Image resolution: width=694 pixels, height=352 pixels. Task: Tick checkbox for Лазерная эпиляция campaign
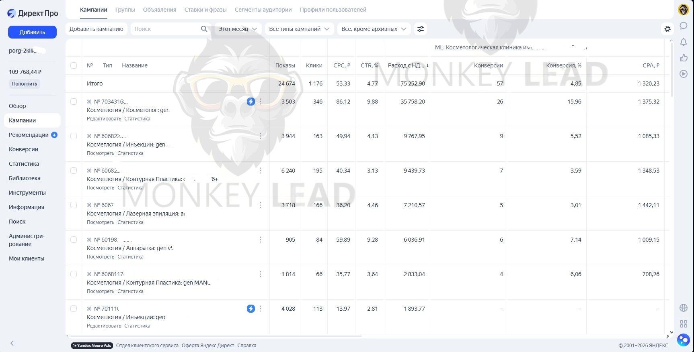click(x=74, y=205)
